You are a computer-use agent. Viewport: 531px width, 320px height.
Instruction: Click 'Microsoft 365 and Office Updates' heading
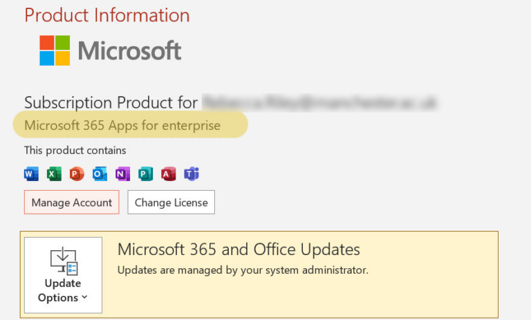click(x=239, y=250)
